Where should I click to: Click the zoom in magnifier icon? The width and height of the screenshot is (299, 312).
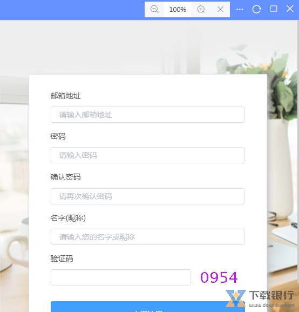[201, 9]
